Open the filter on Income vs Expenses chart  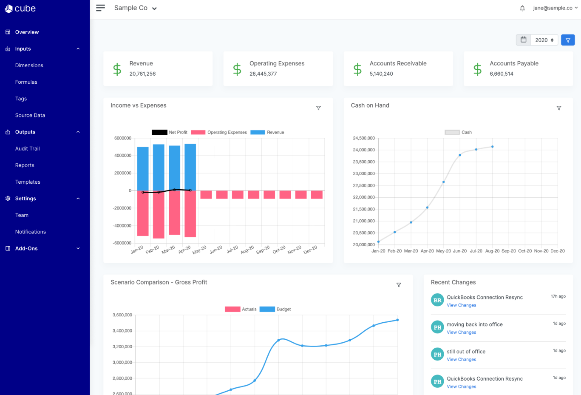318,108
